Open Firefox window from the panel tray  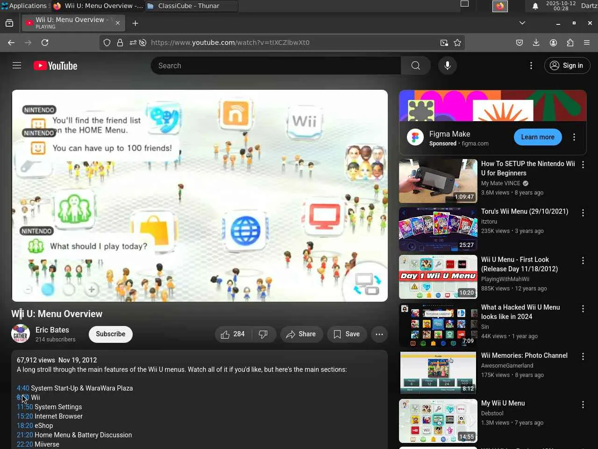click(x=500, y=6)
